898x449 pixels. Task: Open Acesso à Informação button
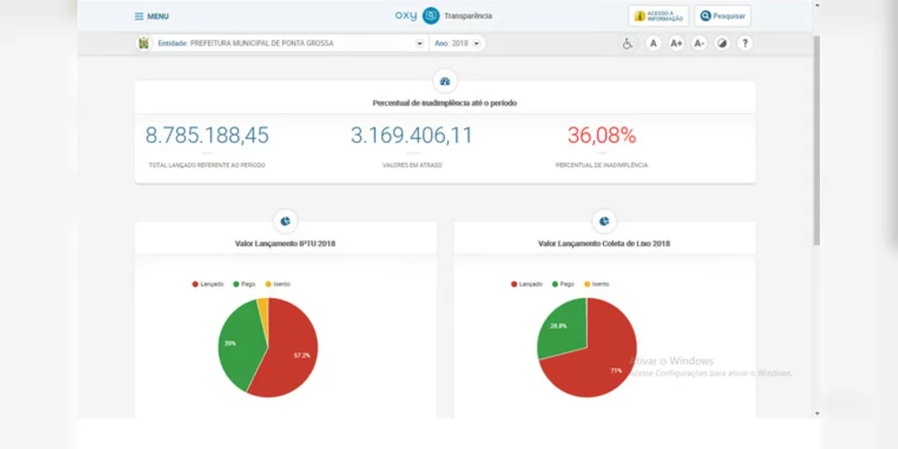(x=658, y=16)
